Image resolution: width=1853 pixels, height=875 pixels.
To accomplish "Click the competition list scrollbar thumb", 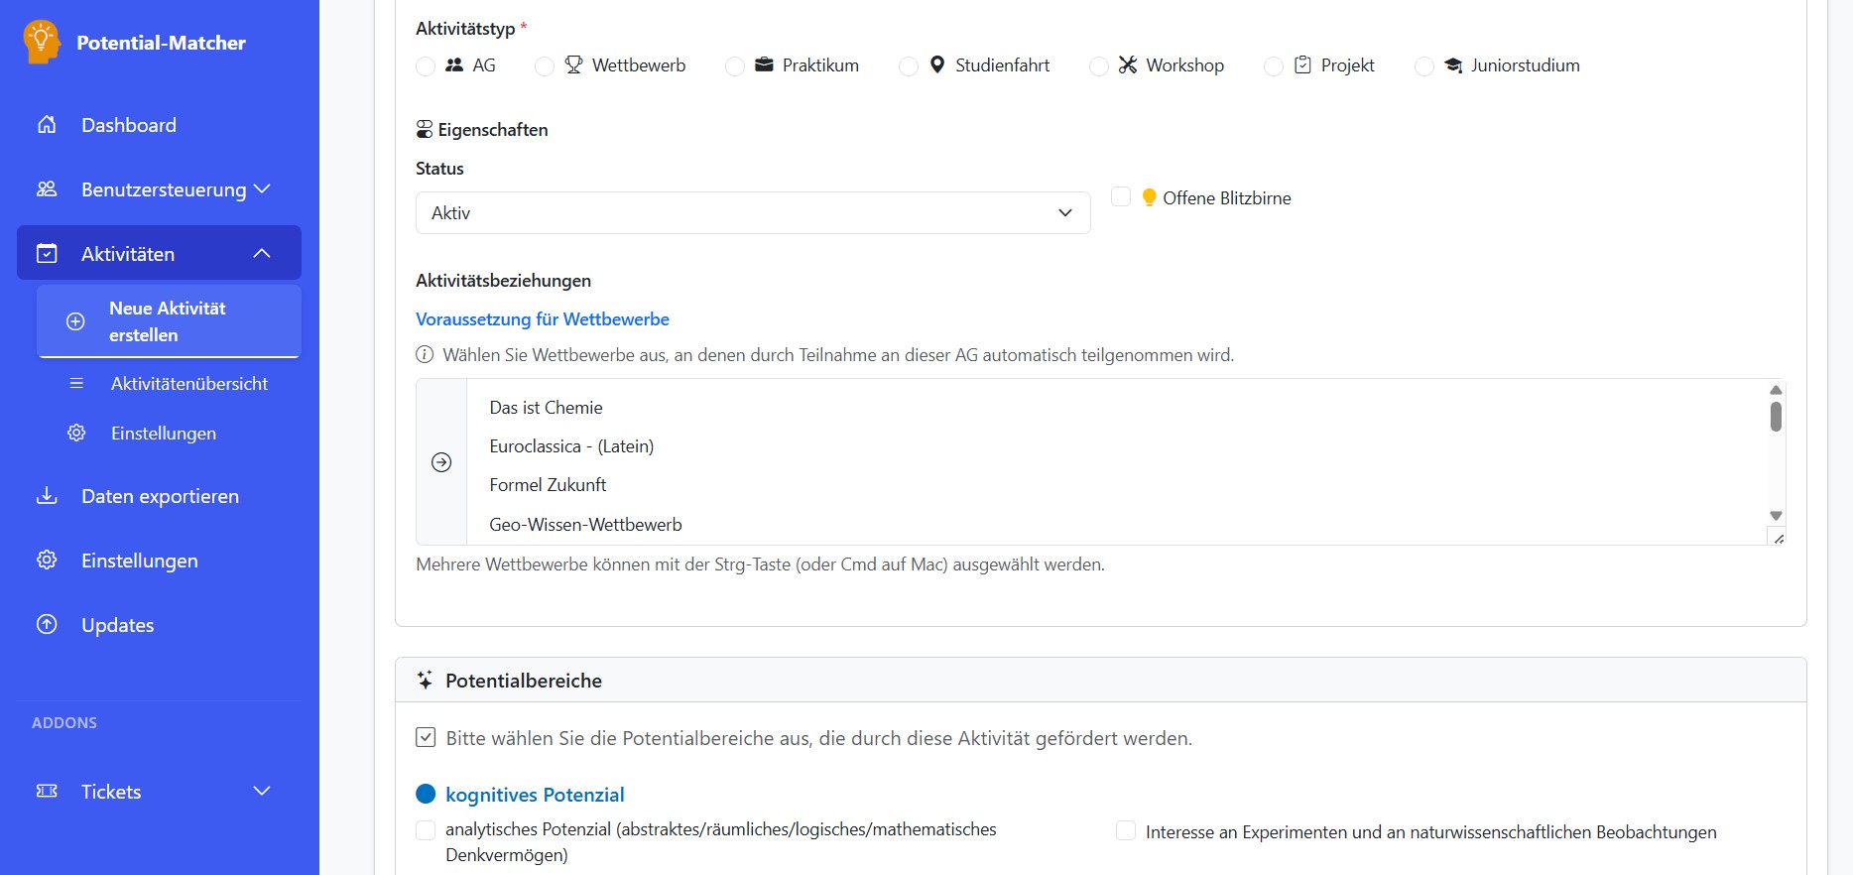I will [1776, 417].
